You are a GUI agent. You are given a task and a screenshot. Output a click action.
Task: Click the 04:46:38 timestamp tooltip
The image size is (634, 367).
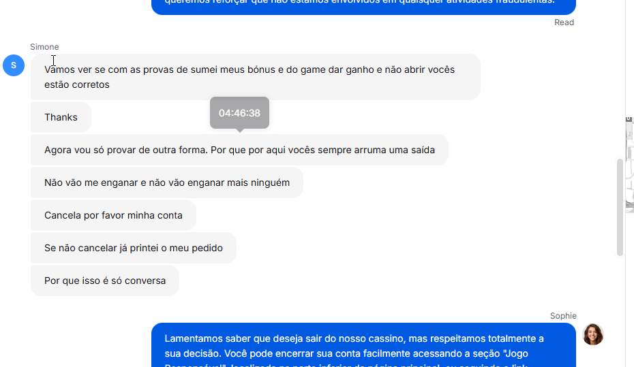pyautogui.click(x=239, y=112)
